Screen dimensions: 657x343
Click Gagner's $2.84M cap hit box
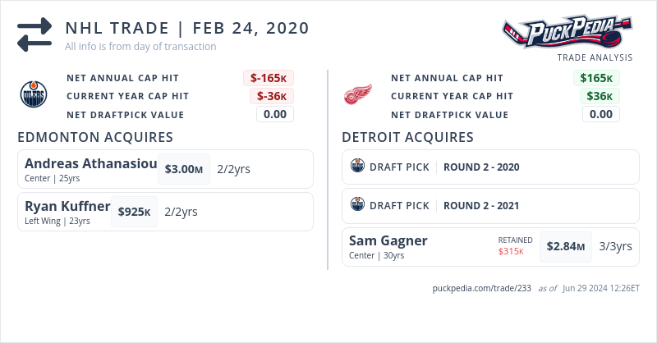pyautogui.click(x=566, y=246)
